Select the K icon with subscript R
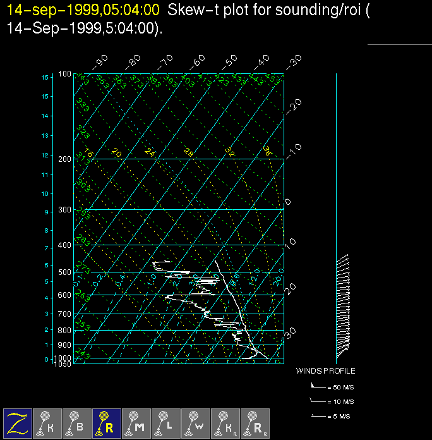The image size is (432, 440). tap(225, 423)
